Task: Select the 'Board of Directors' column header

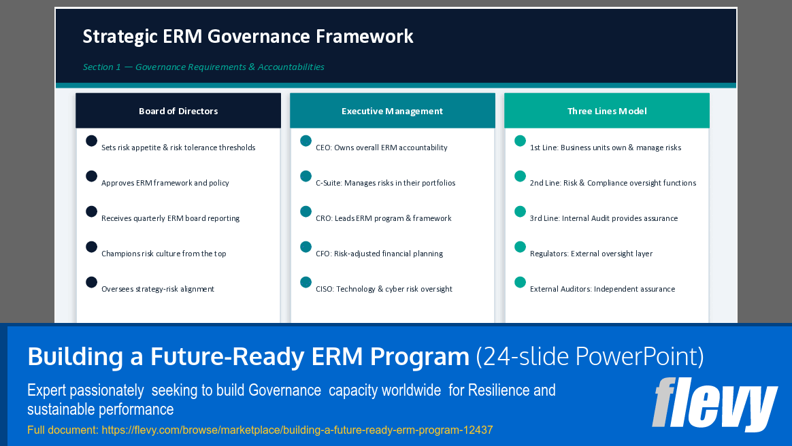Action: pos(178,111)
